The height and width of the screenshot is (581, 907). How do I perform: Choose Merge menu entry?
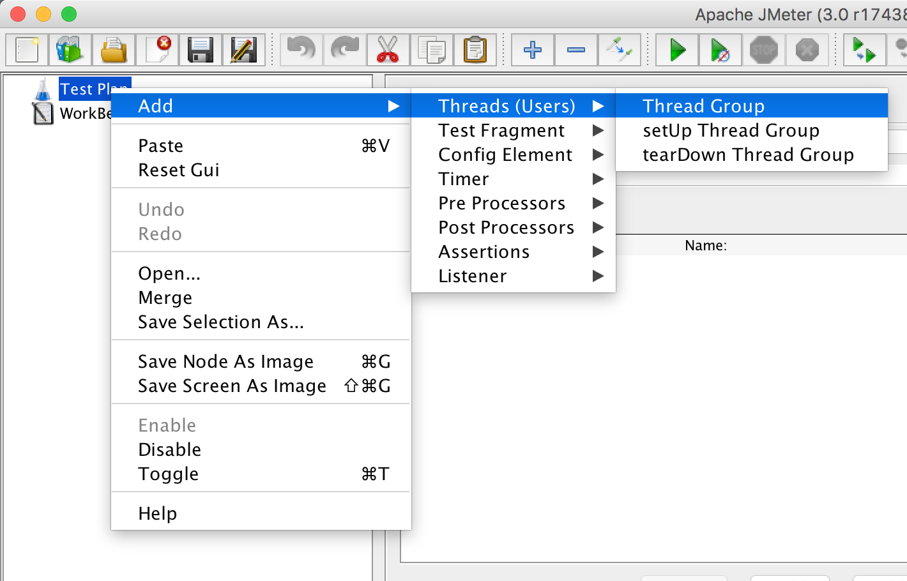coord(261,298)
